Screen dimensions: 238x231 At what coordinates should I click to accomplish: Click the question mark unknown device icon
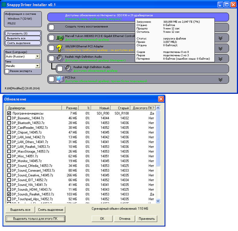(x=59, y=48)
